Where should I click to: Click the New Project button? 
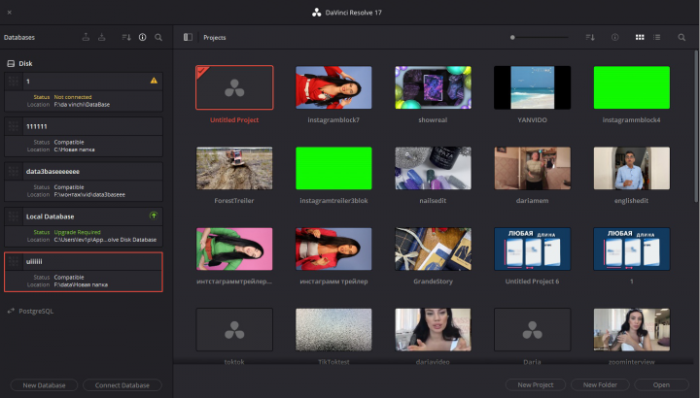click(x=536, y=384)
